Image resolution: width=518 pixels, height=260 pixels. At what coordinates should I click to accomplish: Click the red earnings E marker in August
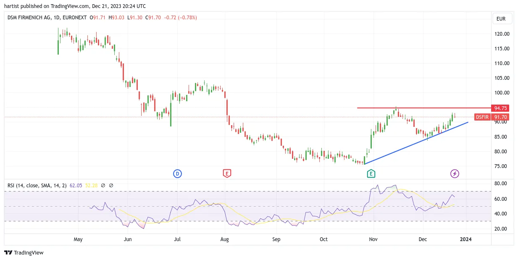click(x=226, y=173)
